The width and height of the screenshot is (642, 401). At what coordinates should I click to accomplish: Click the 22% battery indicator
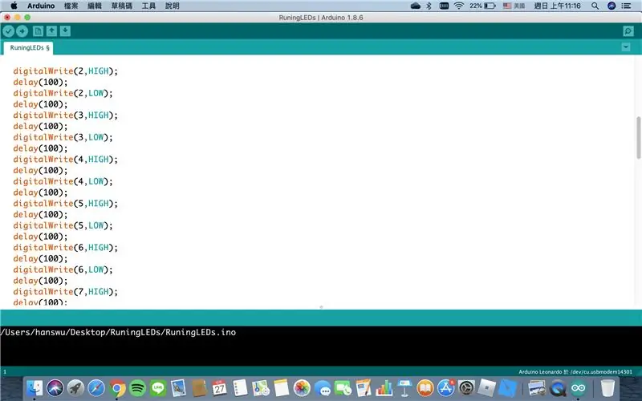pyautogui.click(x=482, y=6)
